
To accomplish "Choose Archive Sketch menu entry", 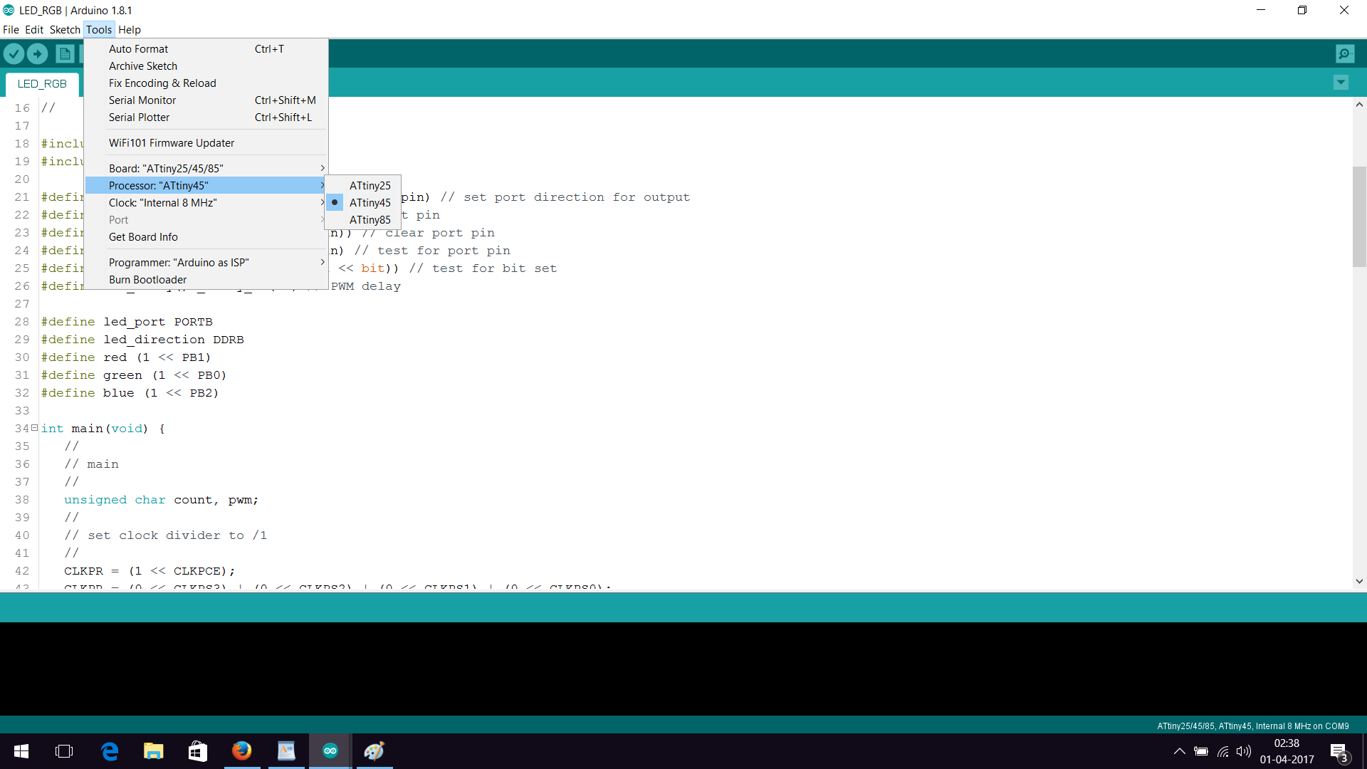I will pyautogui.click(x=206, y=66).
